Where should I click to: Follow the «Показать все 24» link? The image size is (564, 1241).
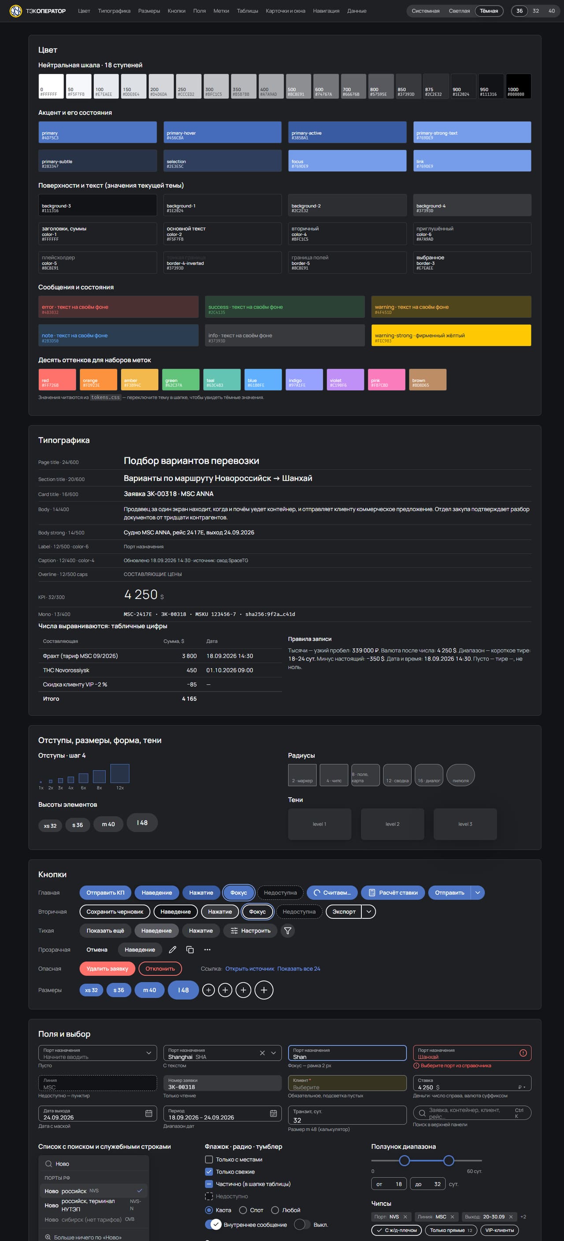(x=299, y=968)
